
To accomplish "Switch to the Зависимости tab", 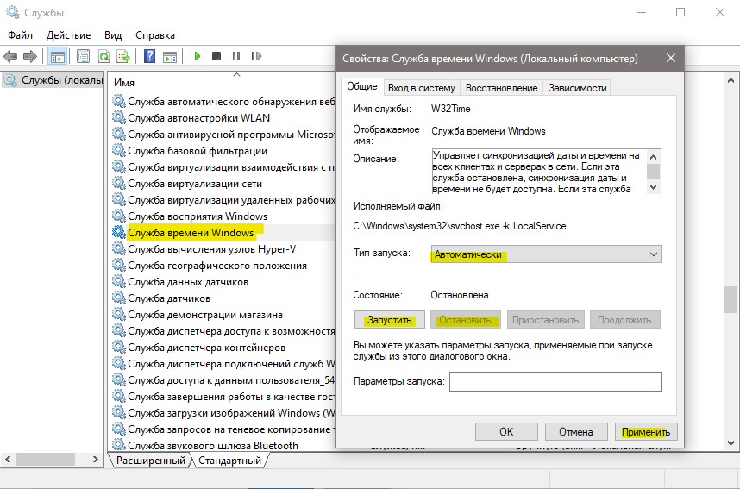I will point(577,88).
